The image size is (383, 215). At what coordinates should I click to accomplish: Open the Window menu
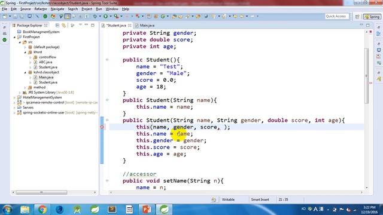112,9
